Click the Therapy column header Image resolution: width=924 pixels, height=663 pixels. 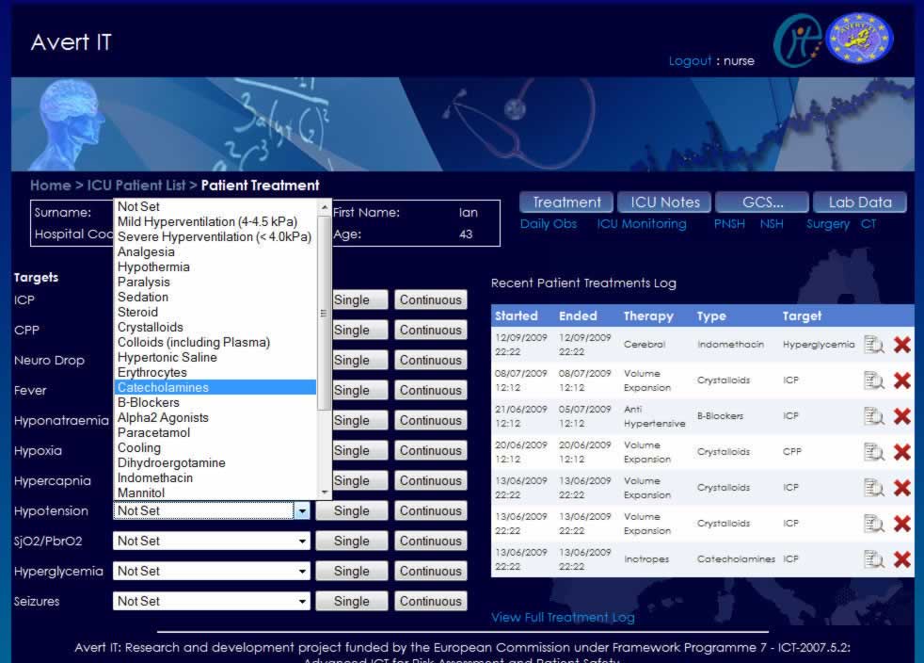click(648, 316)
